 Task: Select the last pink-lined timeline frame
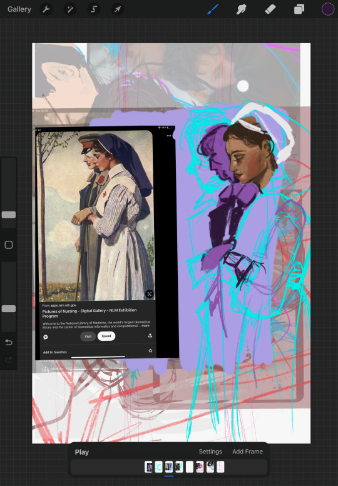click(220, 467)
